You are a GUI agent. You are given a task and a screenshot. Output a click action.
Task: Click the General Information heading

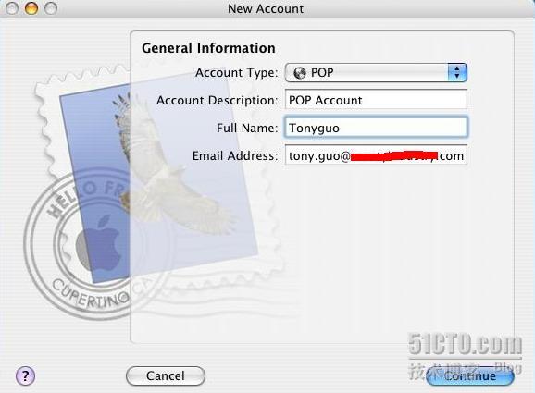tap(208, 48)
